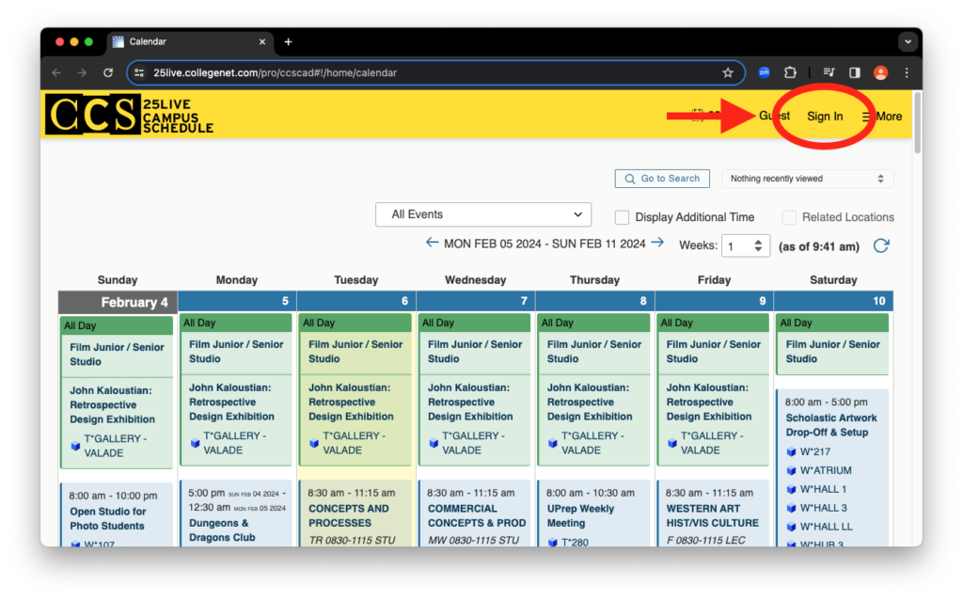Go to next week with right arrow
This screenshot has width=963, height=600.
[x=657, y=244]
